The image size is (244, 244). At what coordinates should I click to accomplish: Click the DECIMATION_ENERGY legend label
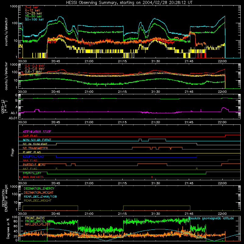click(39, 188)
